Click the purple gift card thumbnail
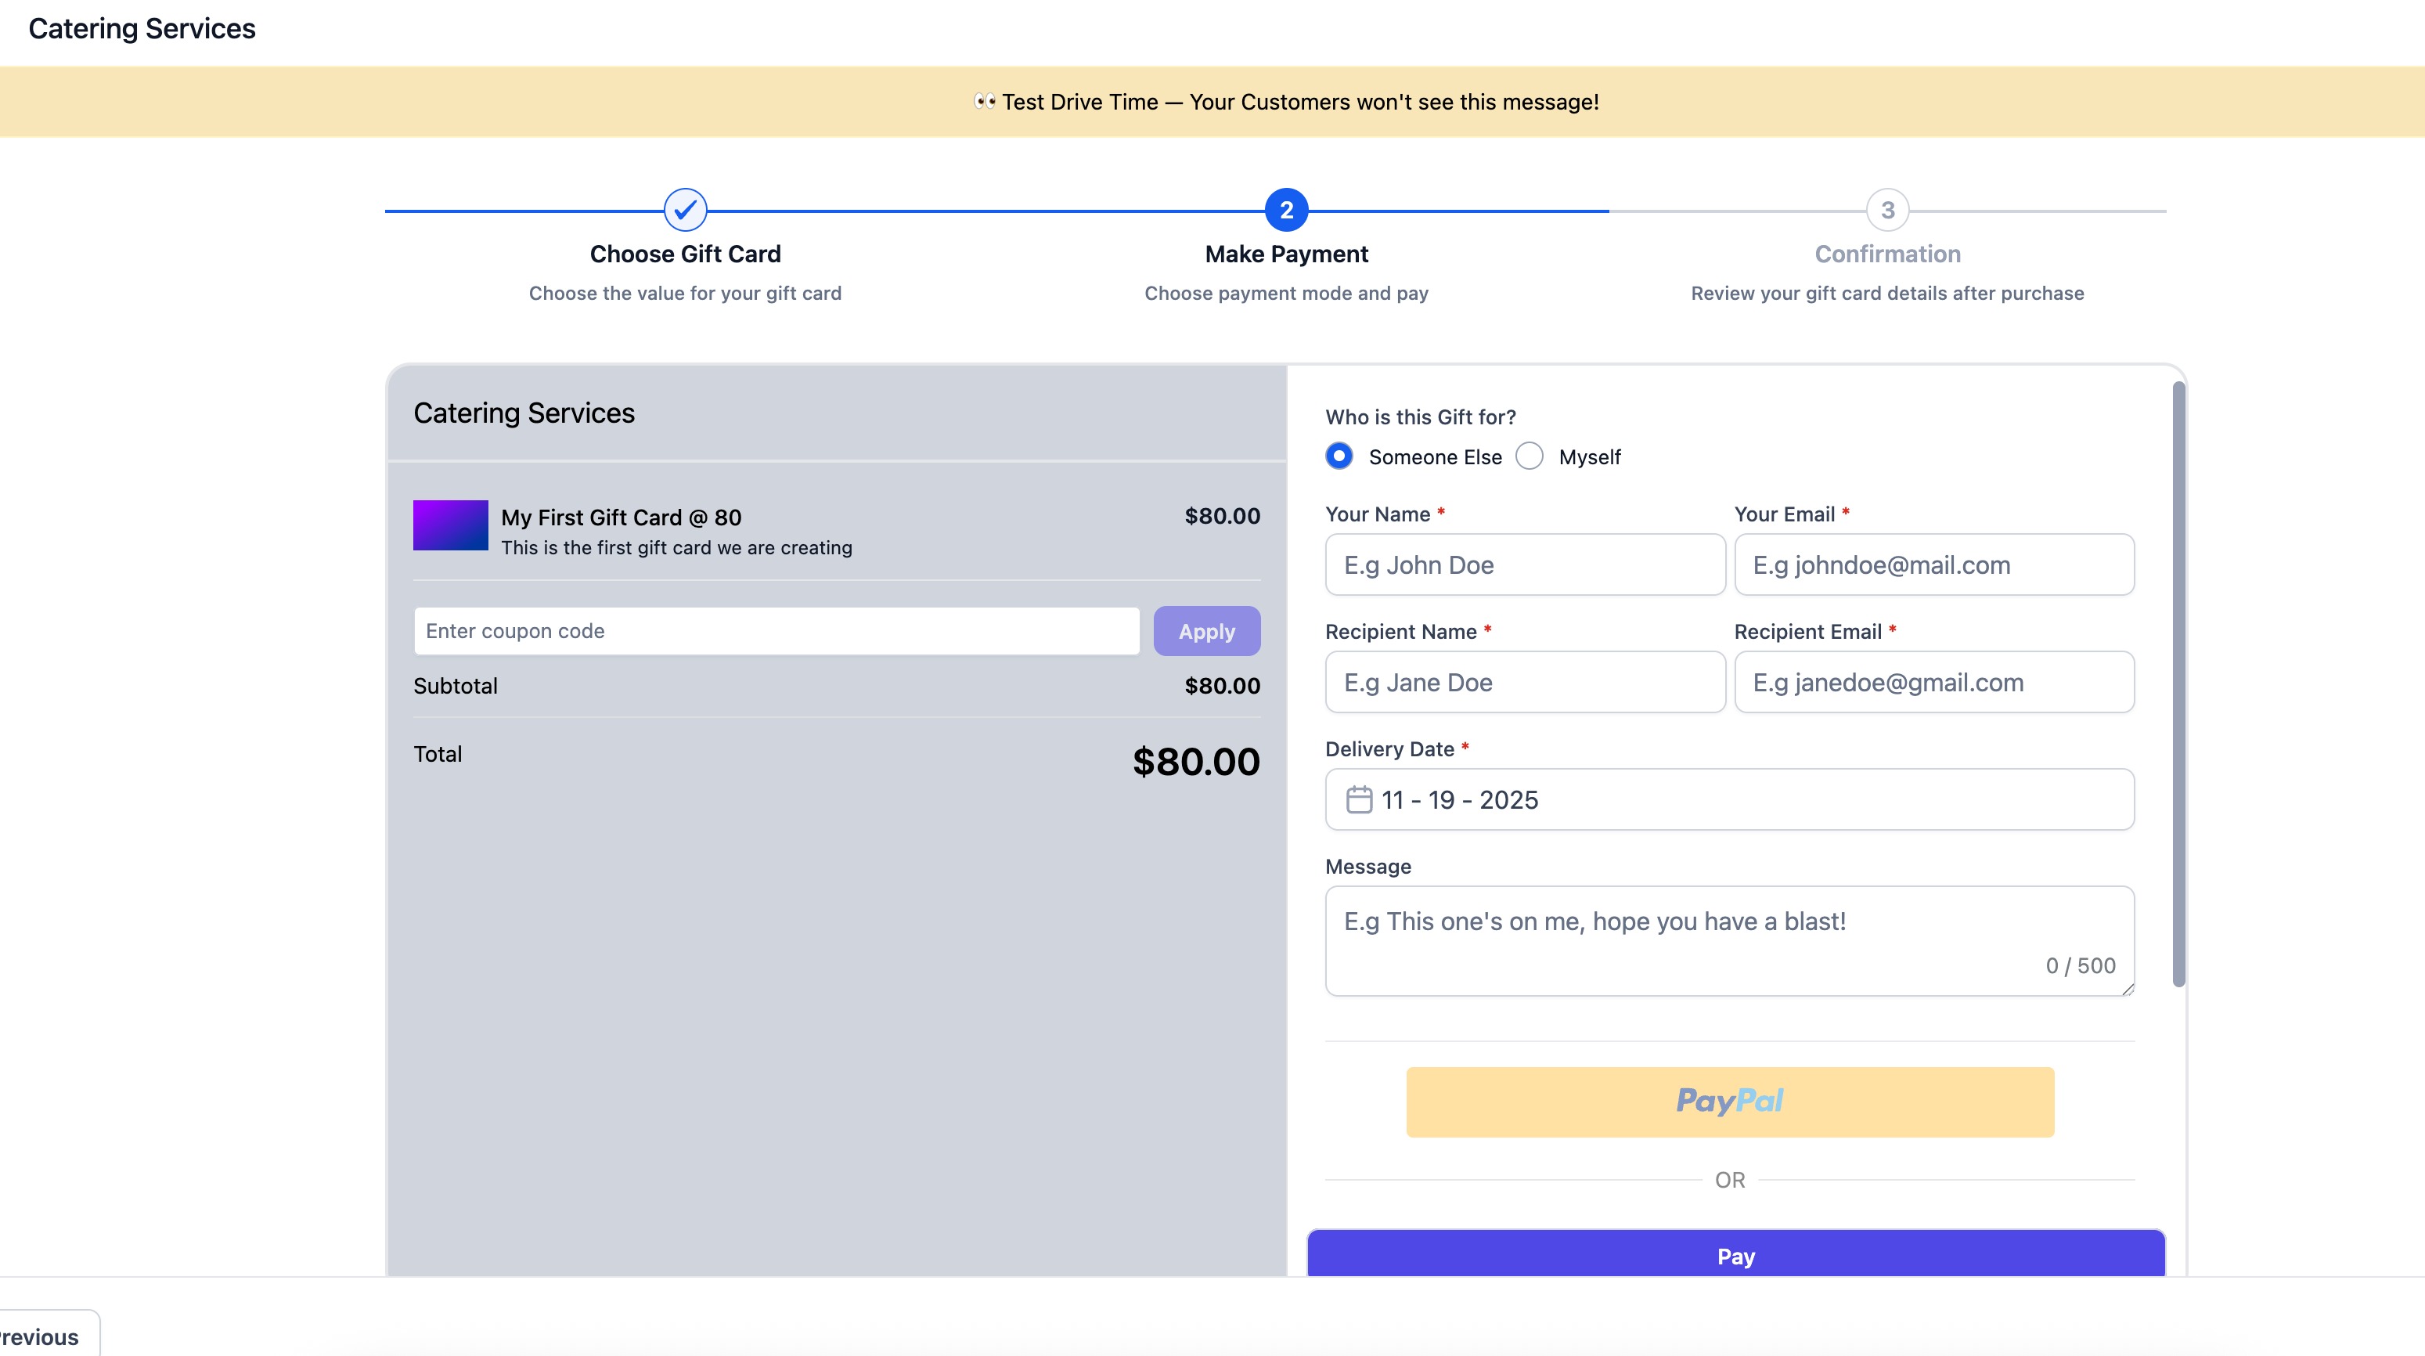 450,525
